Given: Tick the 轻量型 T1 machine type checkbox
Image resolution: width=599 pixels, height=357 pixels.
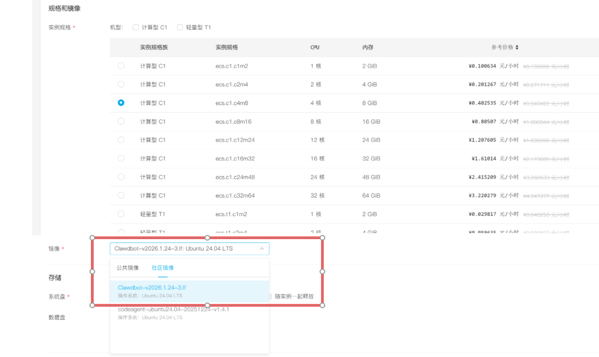Looking at the screenshot, I should tap(180, 28).
